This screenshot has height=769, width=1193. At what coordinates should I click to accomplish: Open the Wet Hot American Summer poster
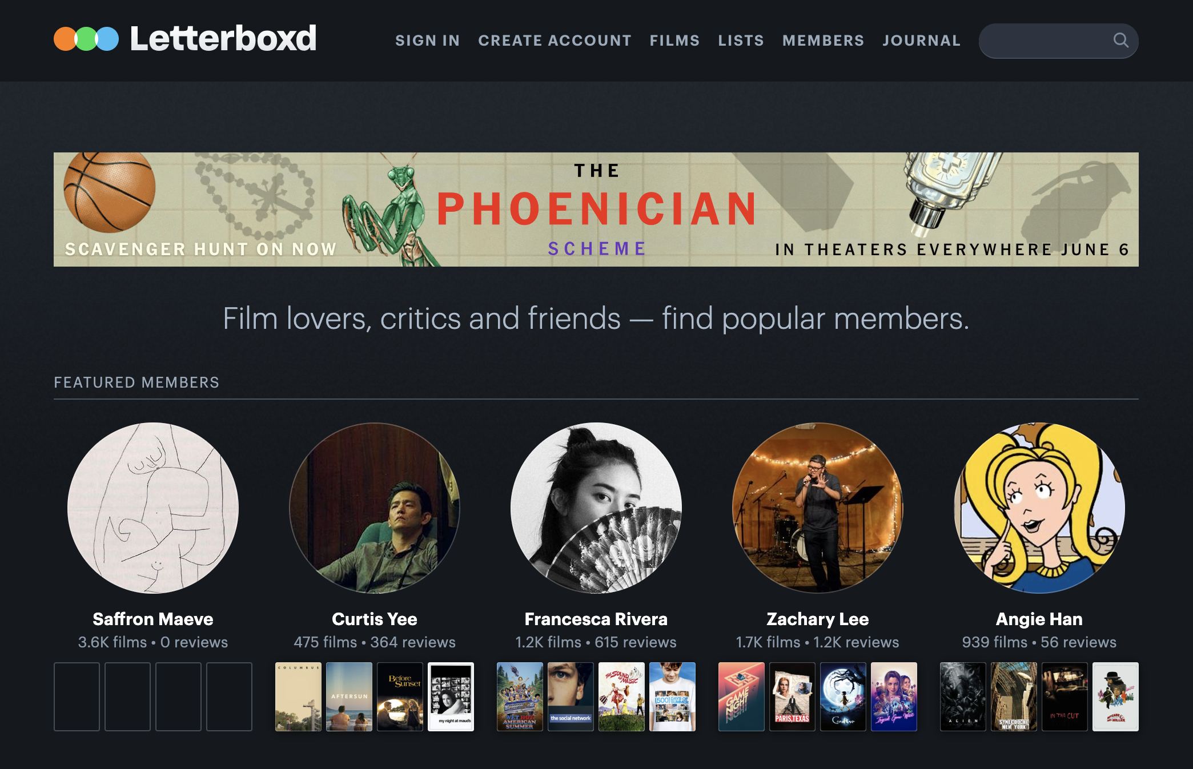click(x=520, y=696)
